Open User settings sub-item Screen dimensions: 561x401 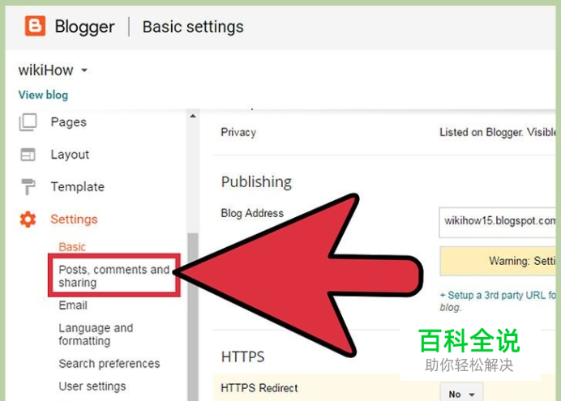(92, 386)
